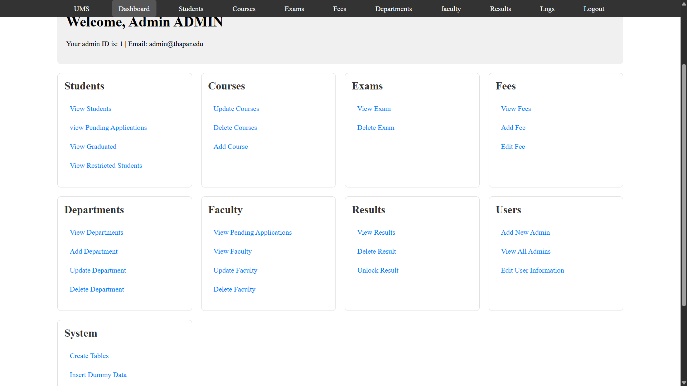Screen dimensions: 687x386
Task: Open Departments in the top navigation
Action: click(x=393, y=9)
